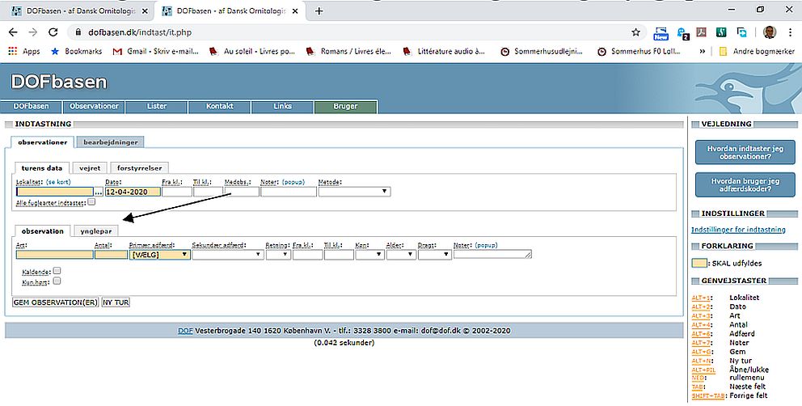Click the 'Art' species input field

click(x=55, y=255)
